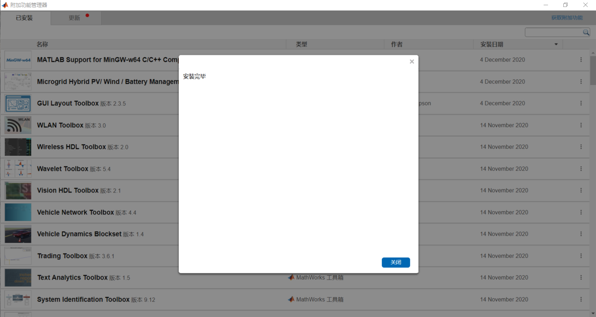Close the installation complete dialog with 关闭 button
Image resolution: width=596 pixels, height=317 pixels.
pyautogui.click(x=396, y=263)
